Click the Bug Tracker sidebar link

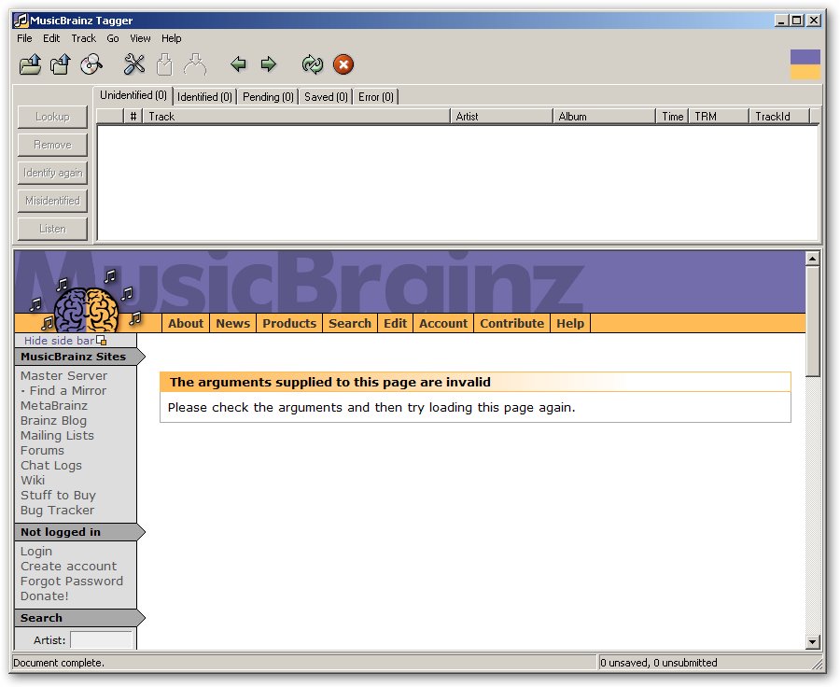[x=57, y=510]
